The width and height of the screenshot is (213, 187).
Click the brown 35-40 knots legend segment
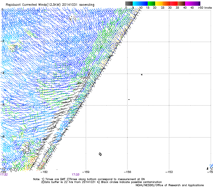181,3
